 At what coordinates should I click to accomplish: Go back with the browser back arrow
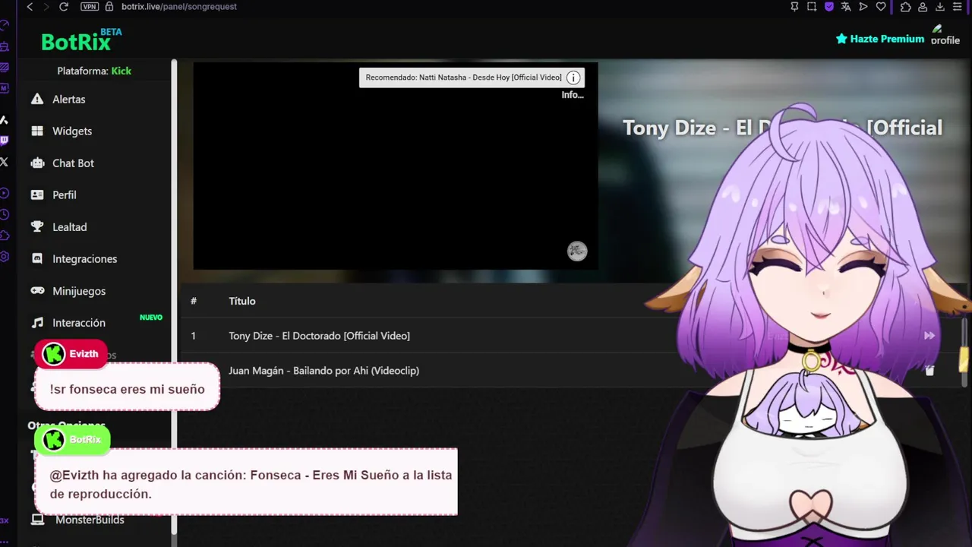click(30, 7)
